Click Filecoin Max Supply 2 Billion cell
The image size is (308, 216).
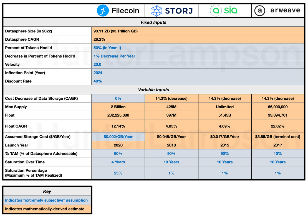(x=118, y=107)
